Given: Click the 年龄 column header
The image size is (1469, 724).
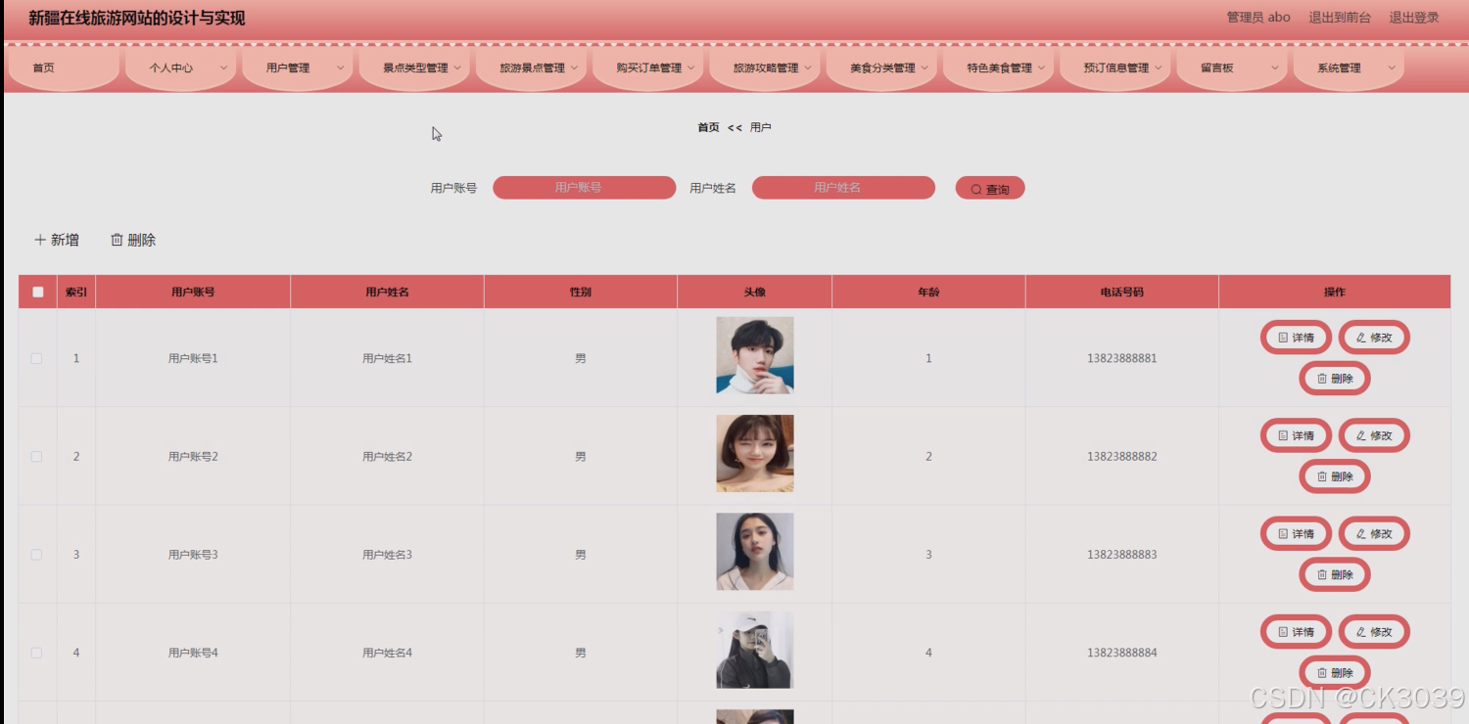Looking at the screenshot, I should click(x=928, y=292).
